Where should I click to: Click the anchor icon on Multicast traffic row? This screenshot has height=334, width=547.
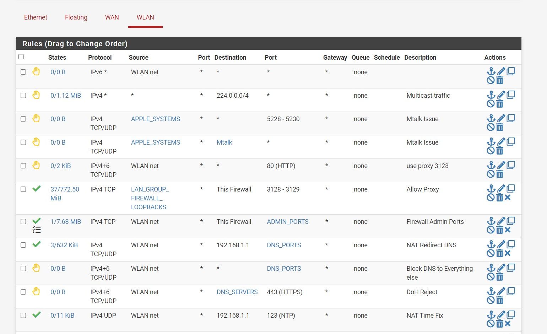pyautogui.click(x=491, y=95)
